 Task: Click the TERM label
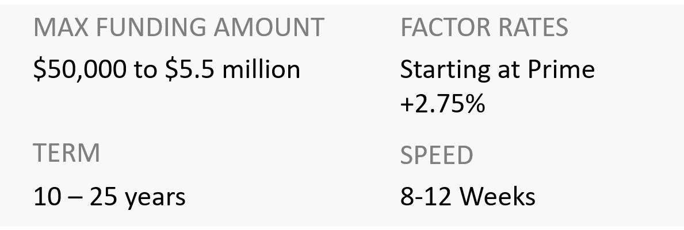[67, 153]
